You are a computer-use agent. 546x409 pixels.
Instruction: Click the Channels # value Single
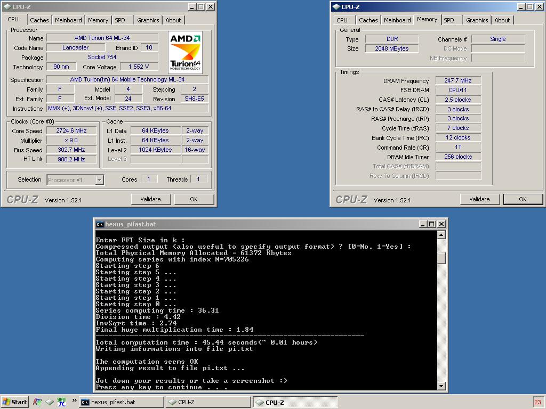[x=498, y=39]
